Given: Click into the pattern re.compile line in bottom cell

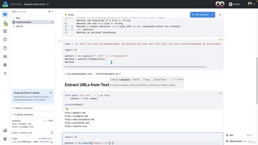Looking at the screenshot, I should (x=89, y=143).
